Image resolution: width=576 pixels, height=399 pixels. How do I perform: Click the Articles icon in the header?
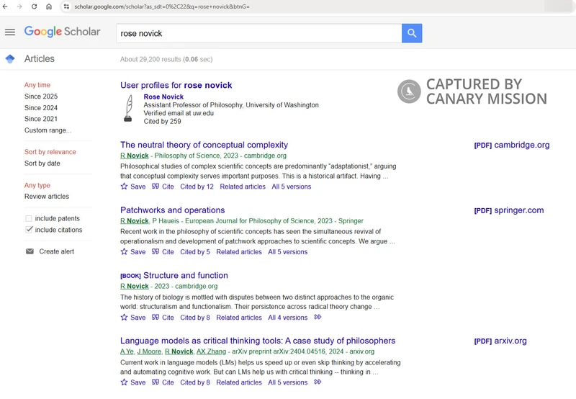pos(10,59)
